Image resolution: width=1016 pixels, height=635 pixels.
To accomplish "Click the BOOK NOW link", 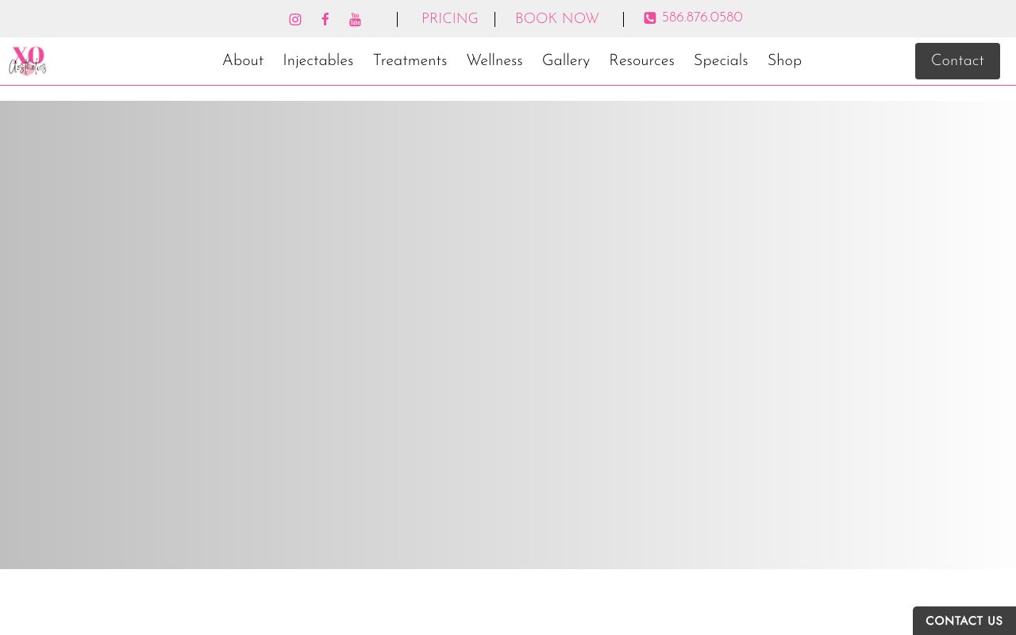I will click(556, 19).
